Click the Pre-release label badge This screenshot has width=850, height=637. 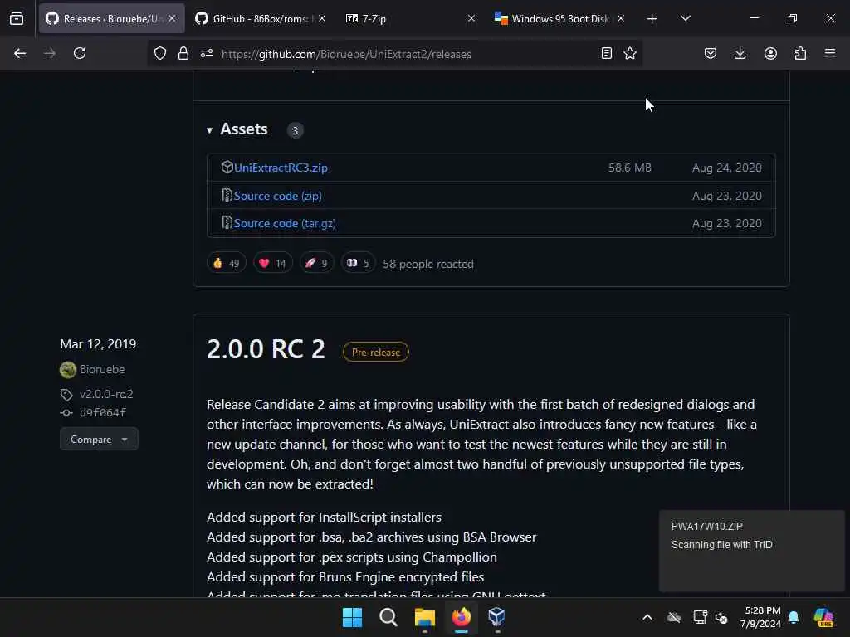coord(376,352)
